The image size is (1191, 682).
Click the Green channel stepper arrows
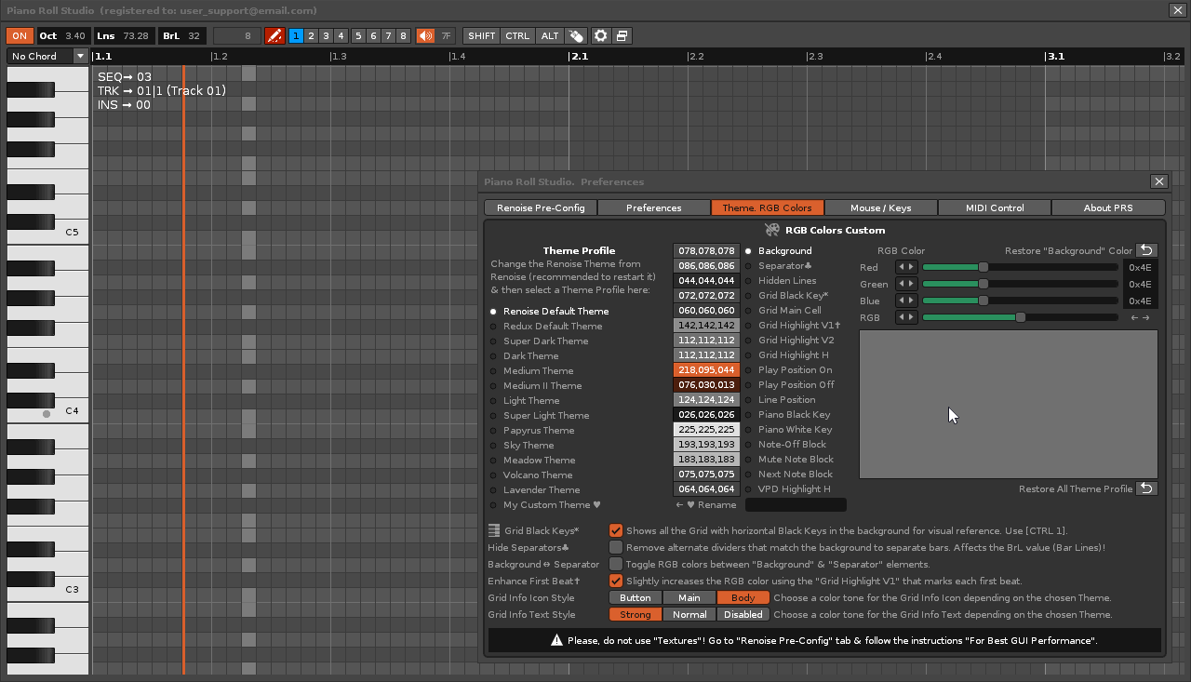click(905, 284)
